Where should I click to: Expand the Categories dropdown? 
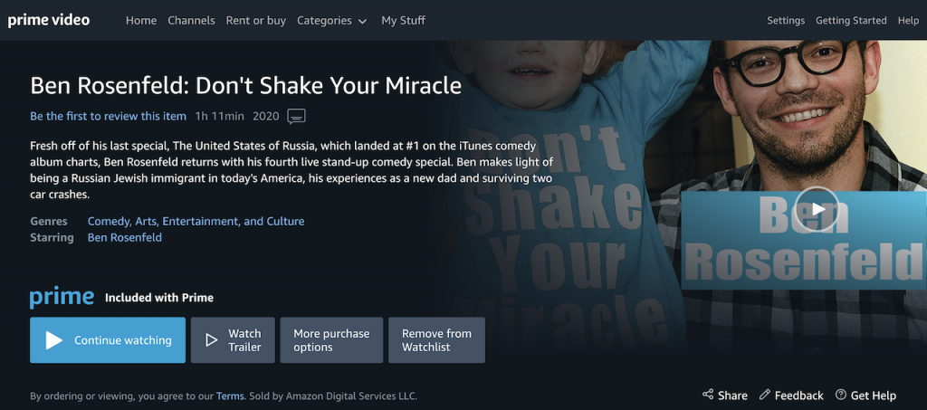click(x=331, y=20)
